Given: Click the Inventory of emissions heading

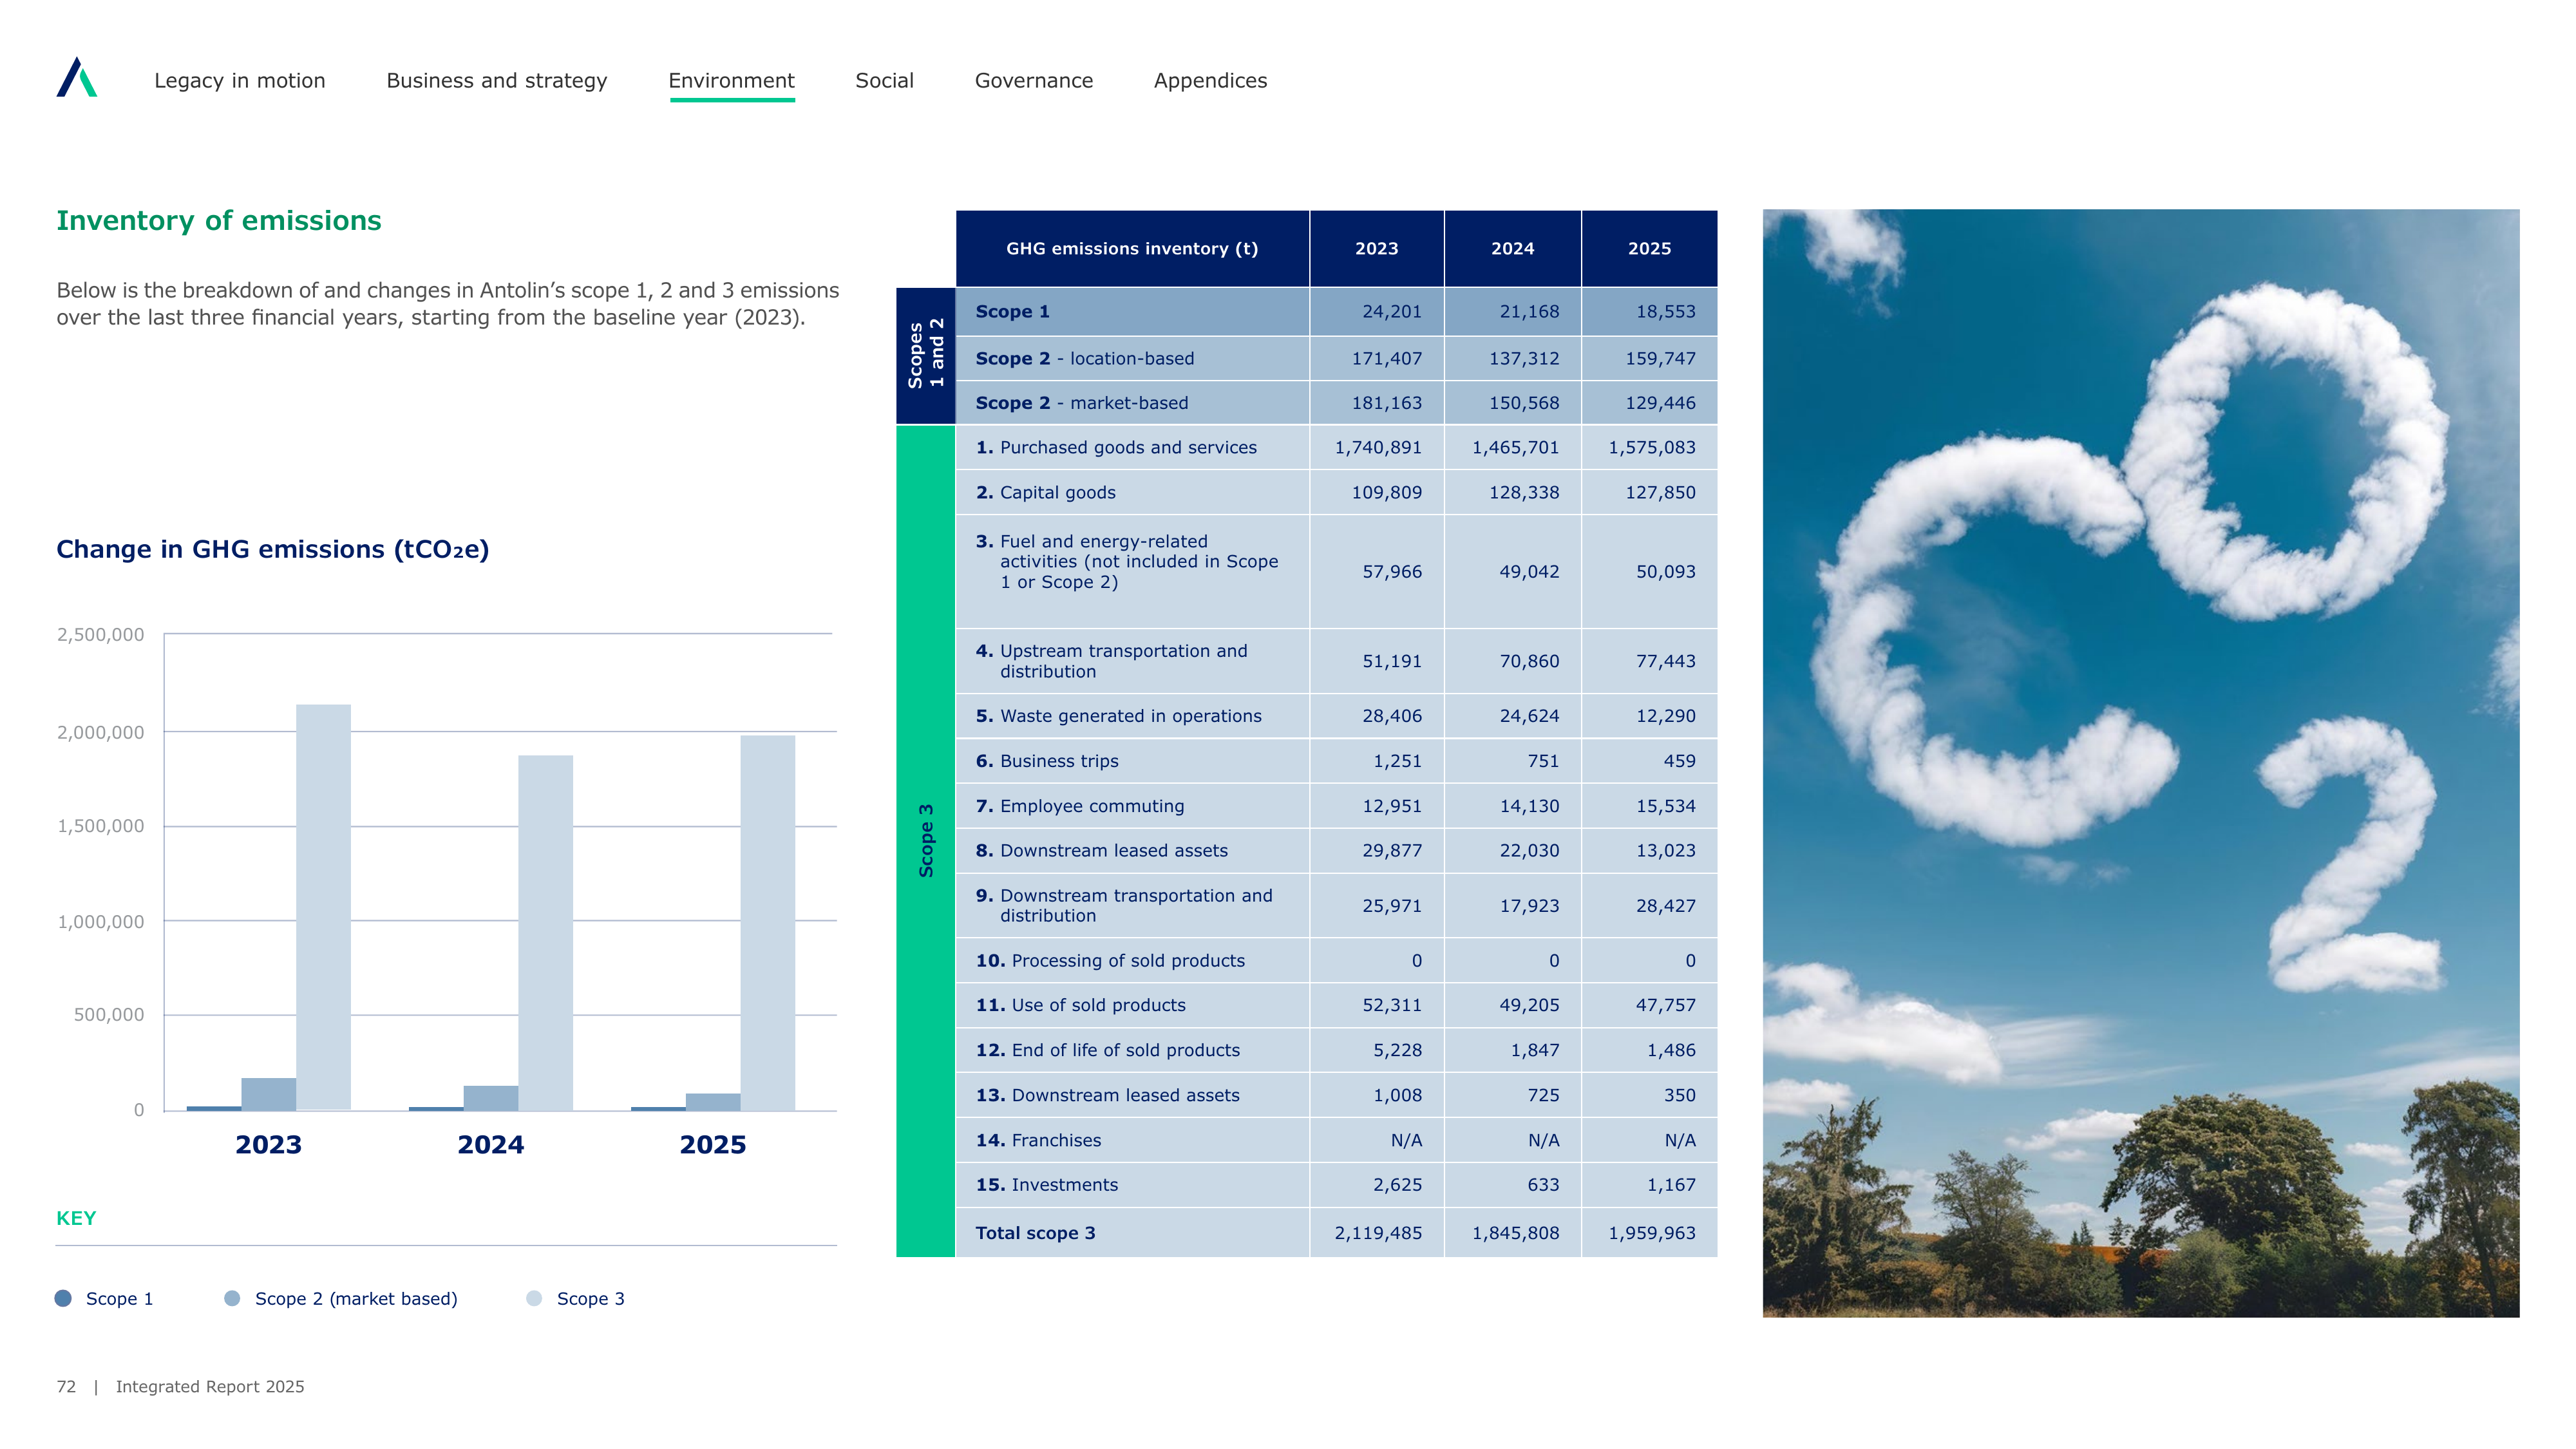Looking at the screenshot, I should click(x=219, y=220).
